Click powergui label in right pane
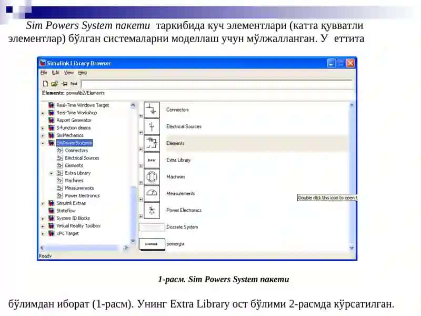421x316 pixels. tap(175, 244)
